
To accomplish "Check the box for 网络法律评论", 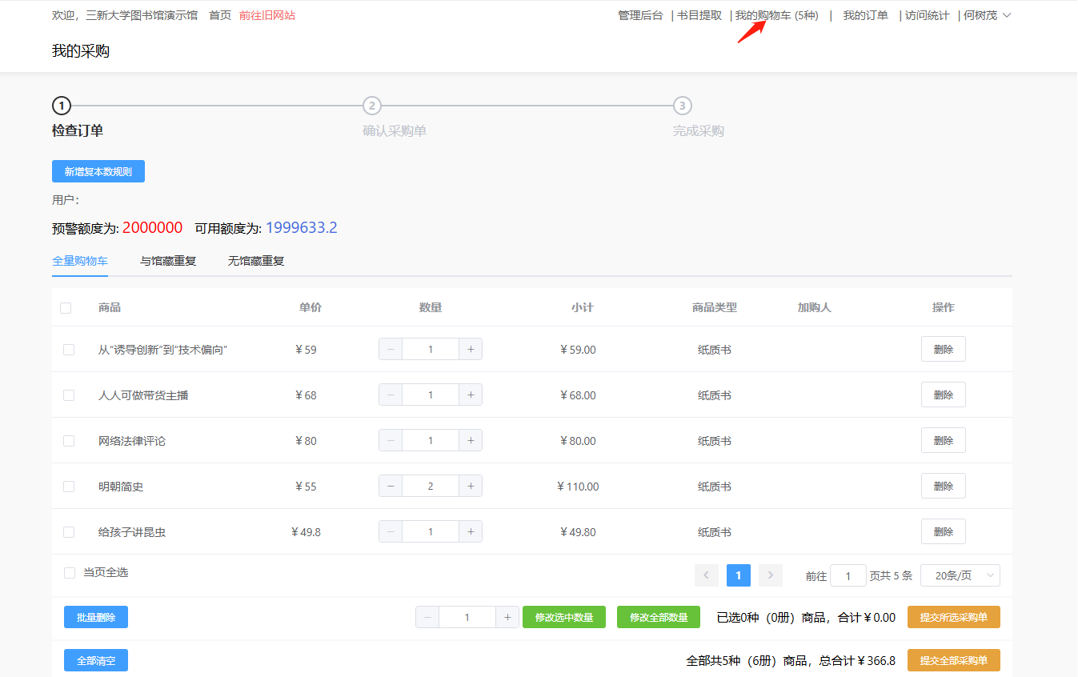I will coord(69,441).
